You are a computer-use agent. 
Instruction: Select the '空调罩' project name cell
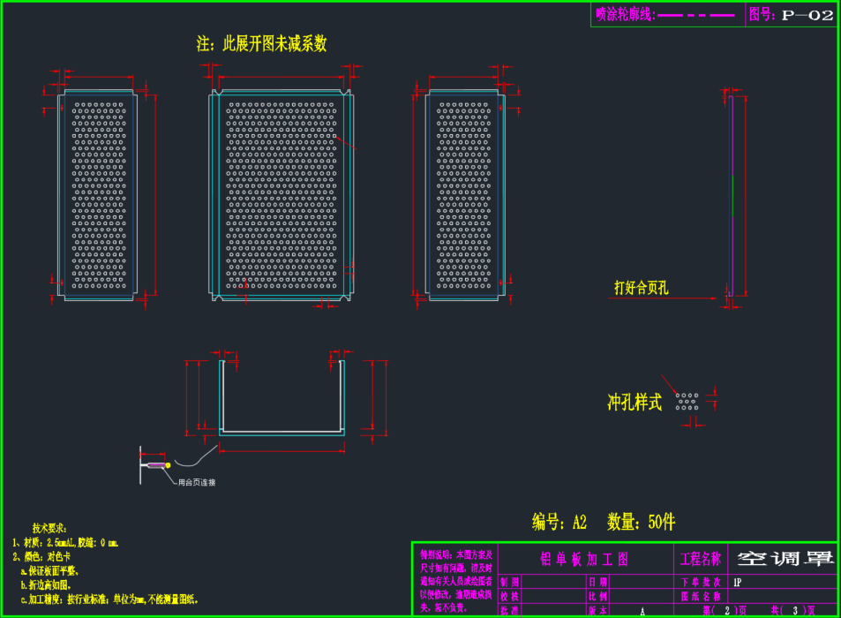(784, 558)
